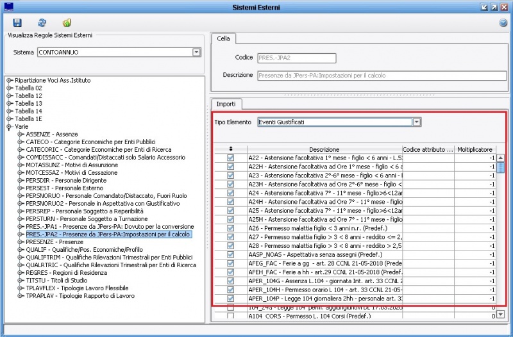Click the green export icon in toolbar

(x=67, y=22)
